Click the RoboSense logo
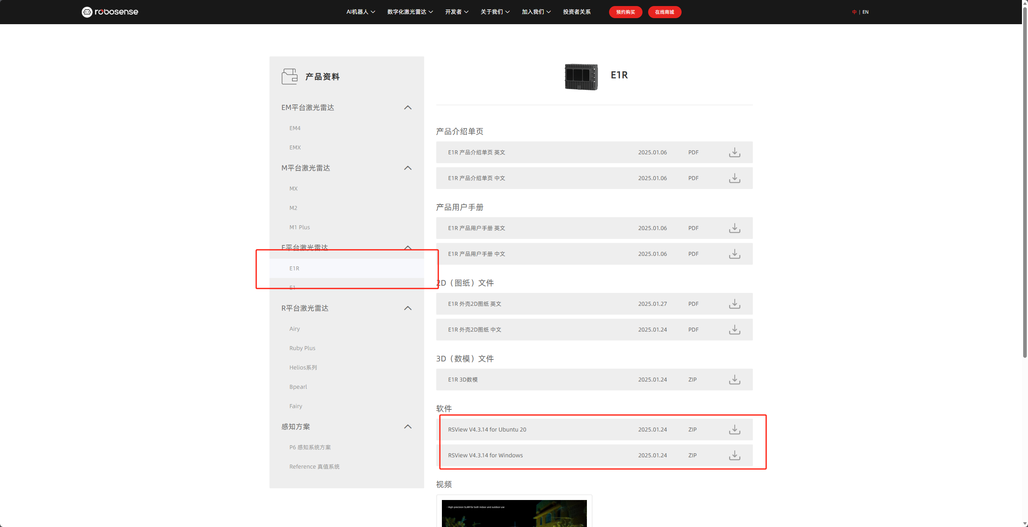This screenshot has width=1028, height=527. tap(110, 12)
